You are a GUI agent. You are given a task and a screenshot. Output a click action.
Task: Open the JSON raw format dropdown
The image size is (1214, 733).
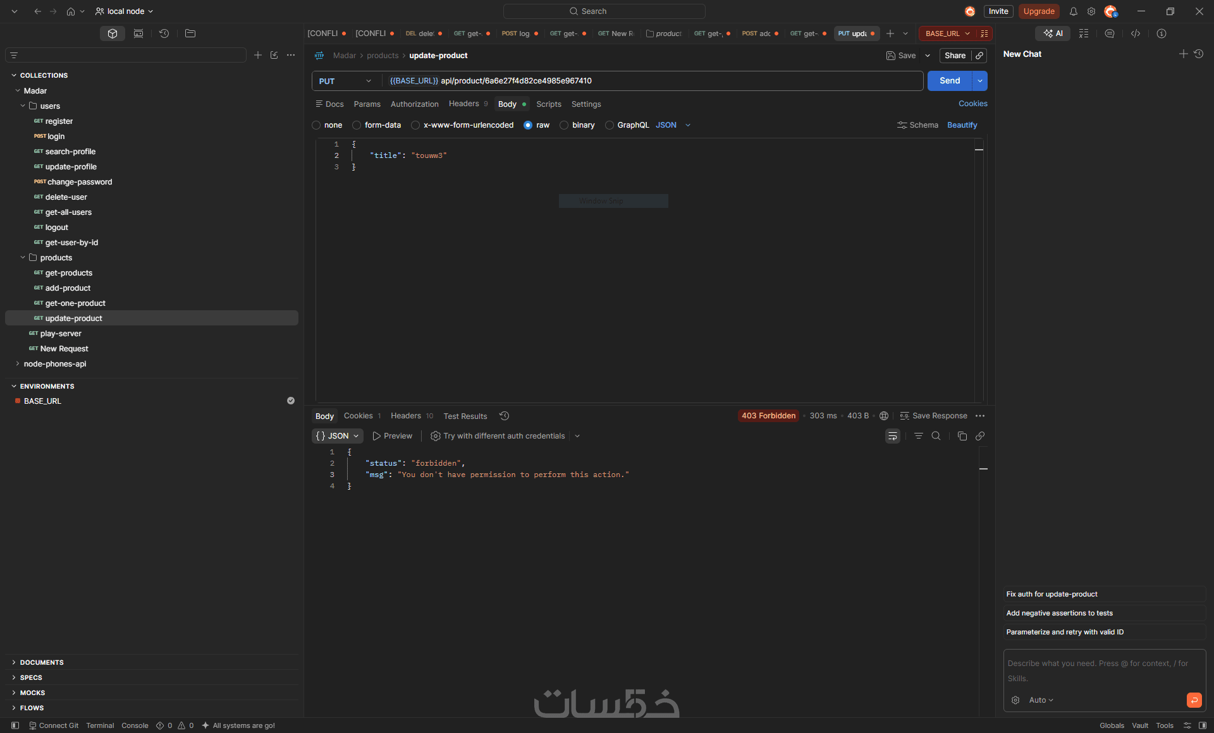[x=673, y=125]
